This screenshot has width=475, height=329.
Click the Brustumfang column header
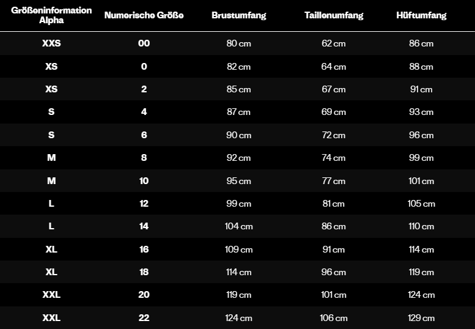click(238, 15)
